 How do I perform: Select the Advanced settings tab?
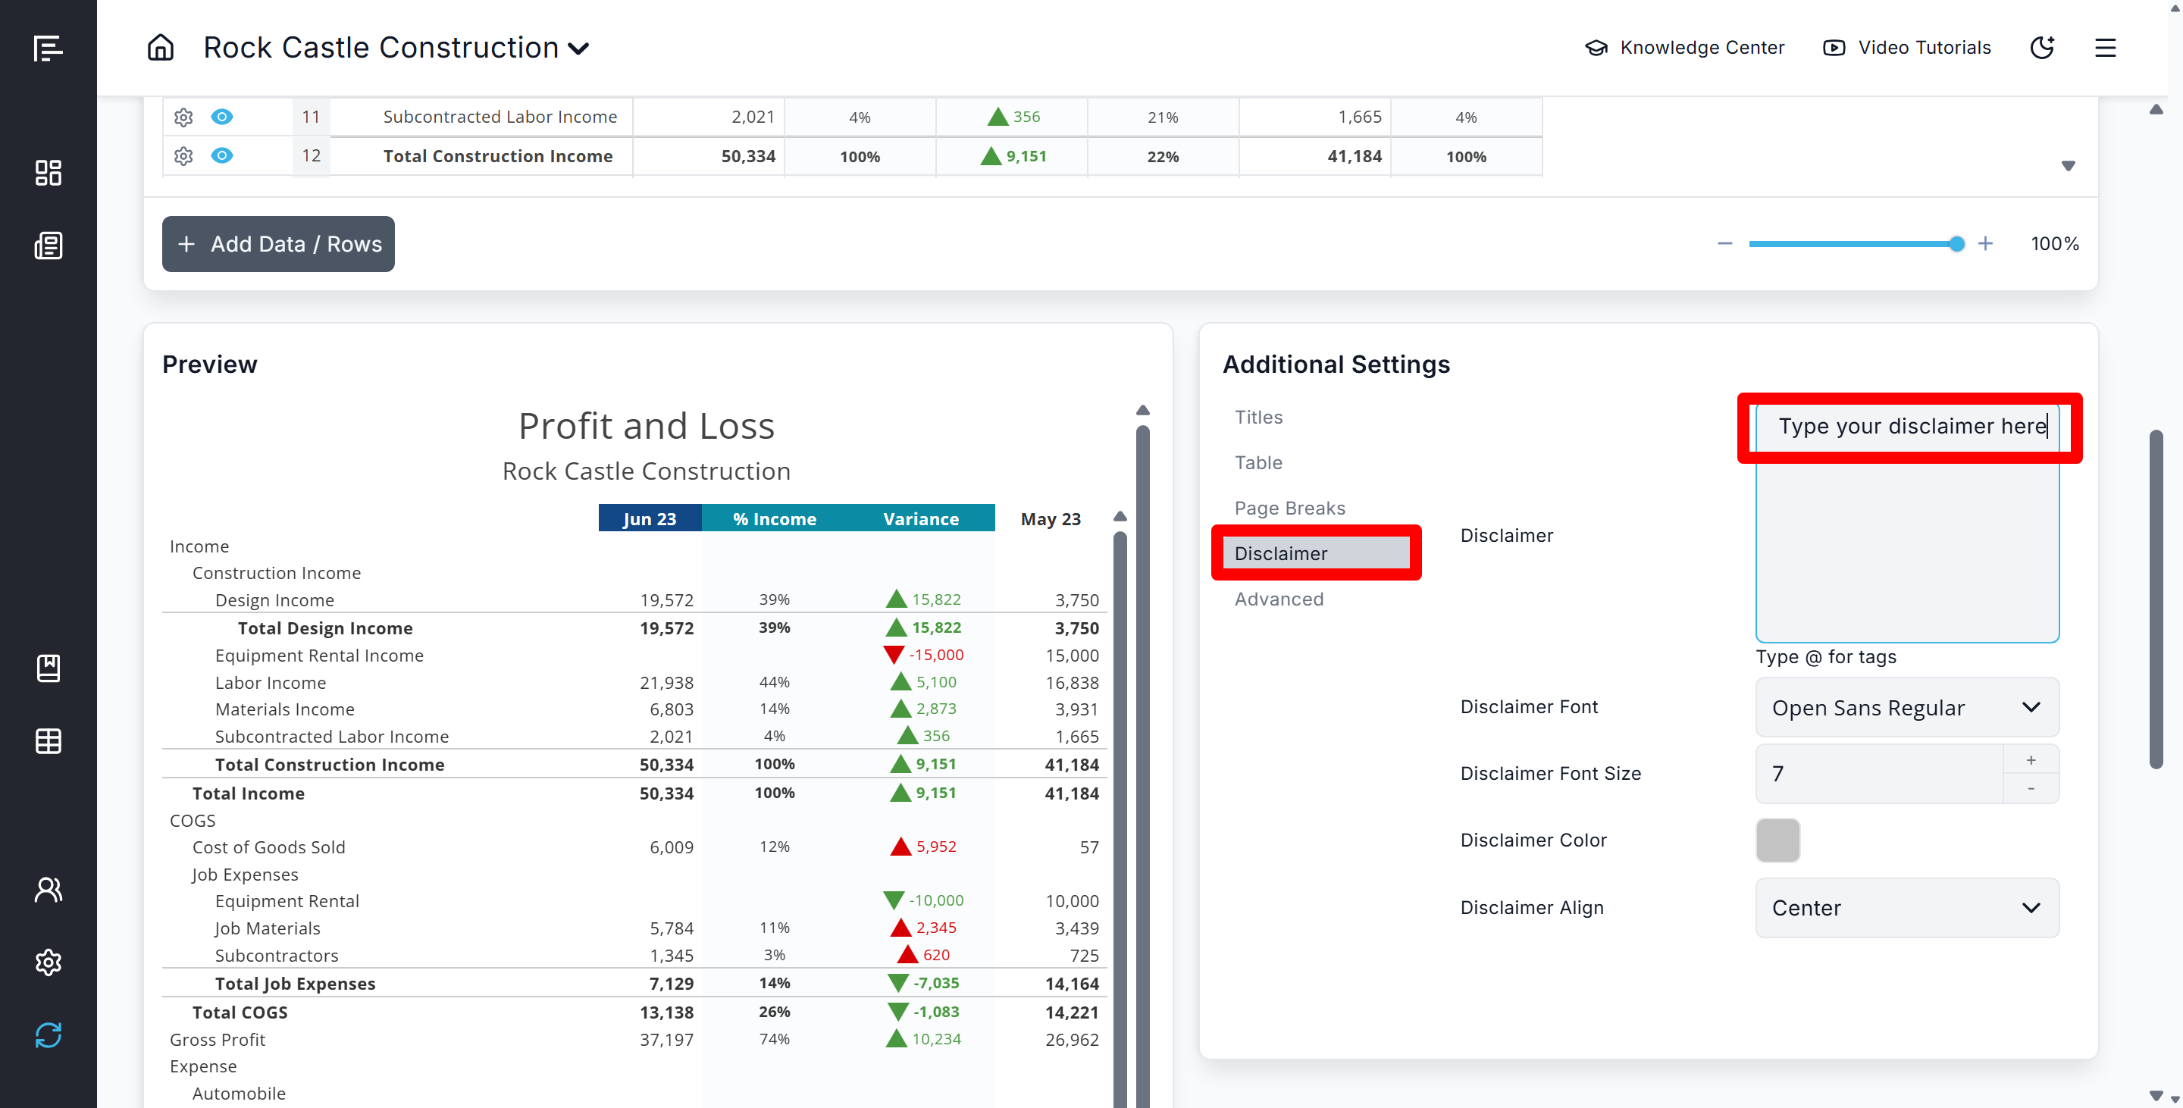(1279, 599)
